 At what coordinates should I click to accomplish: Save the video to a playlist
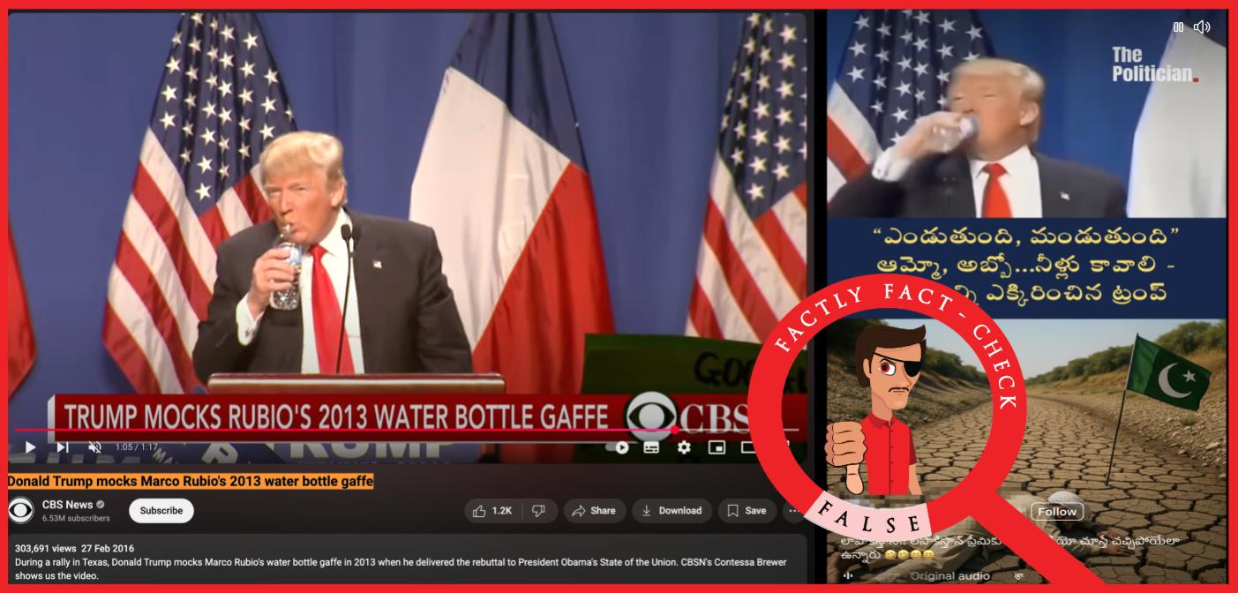(747, 511)
